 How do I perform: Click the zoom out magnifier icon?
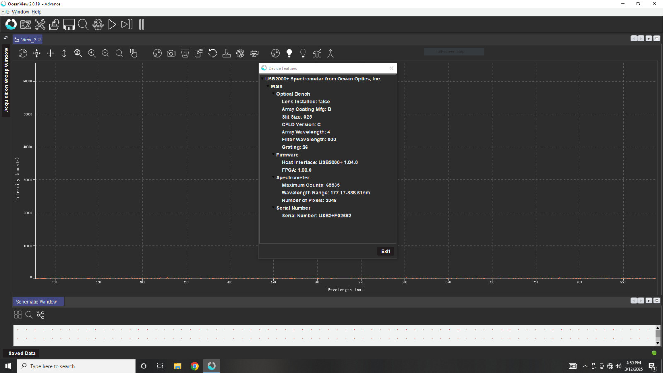106,53
